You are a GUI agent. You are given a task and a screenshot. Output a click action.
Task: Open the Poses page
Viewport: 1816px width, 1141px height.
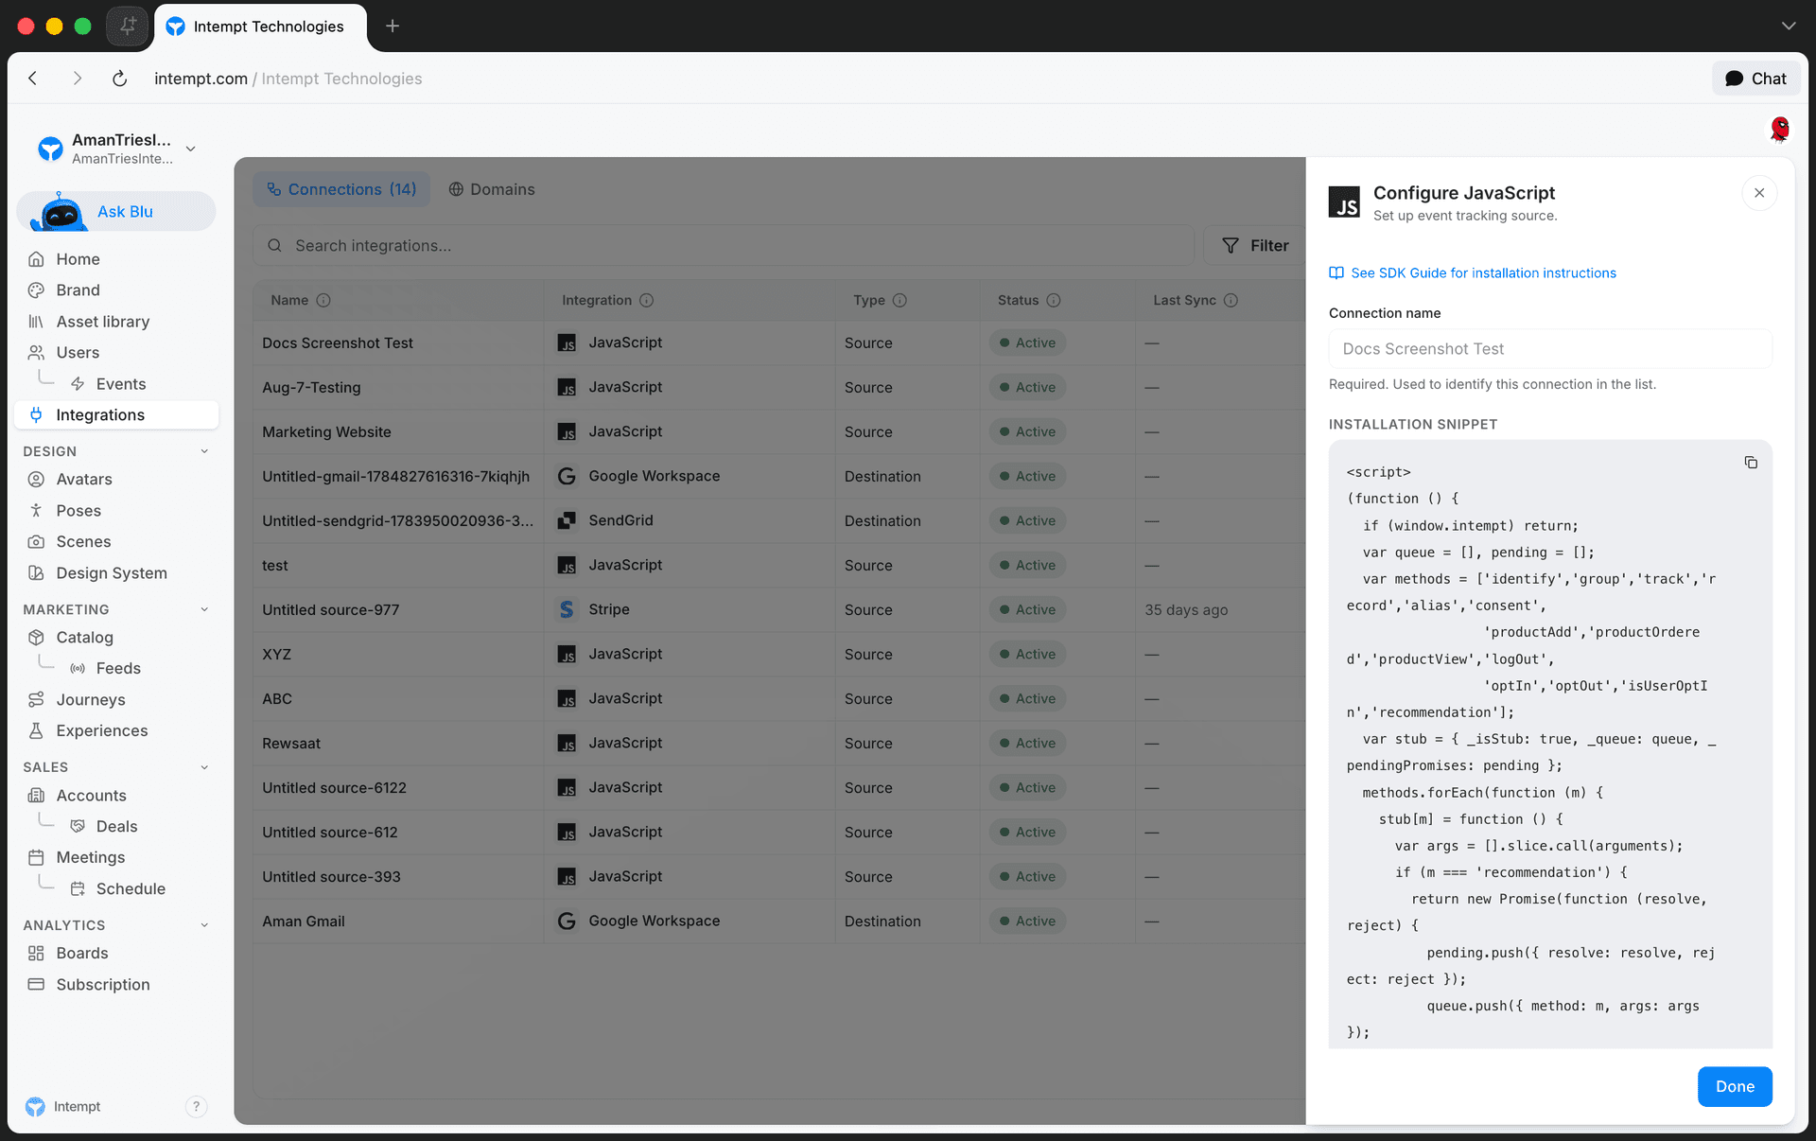tap(78, 511)
